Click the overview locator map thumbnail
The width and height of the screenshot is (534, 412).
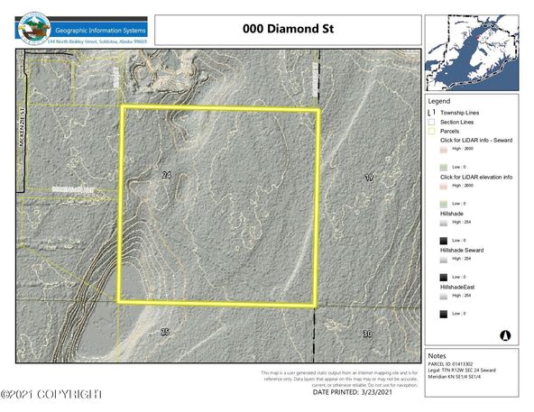472,53
